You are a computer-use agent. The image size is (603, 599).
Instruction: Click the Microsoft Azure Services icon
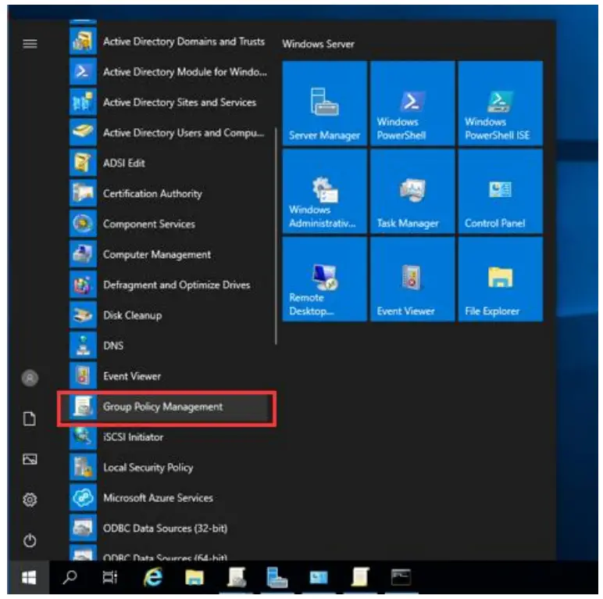point(83,498)
